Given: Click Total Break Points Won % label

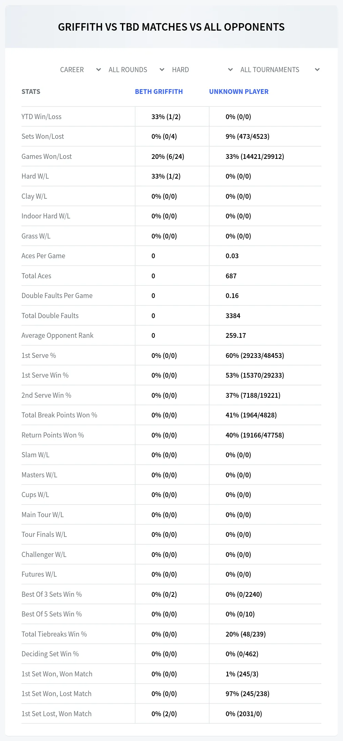Looking at the screenshot, I should 59,415.
